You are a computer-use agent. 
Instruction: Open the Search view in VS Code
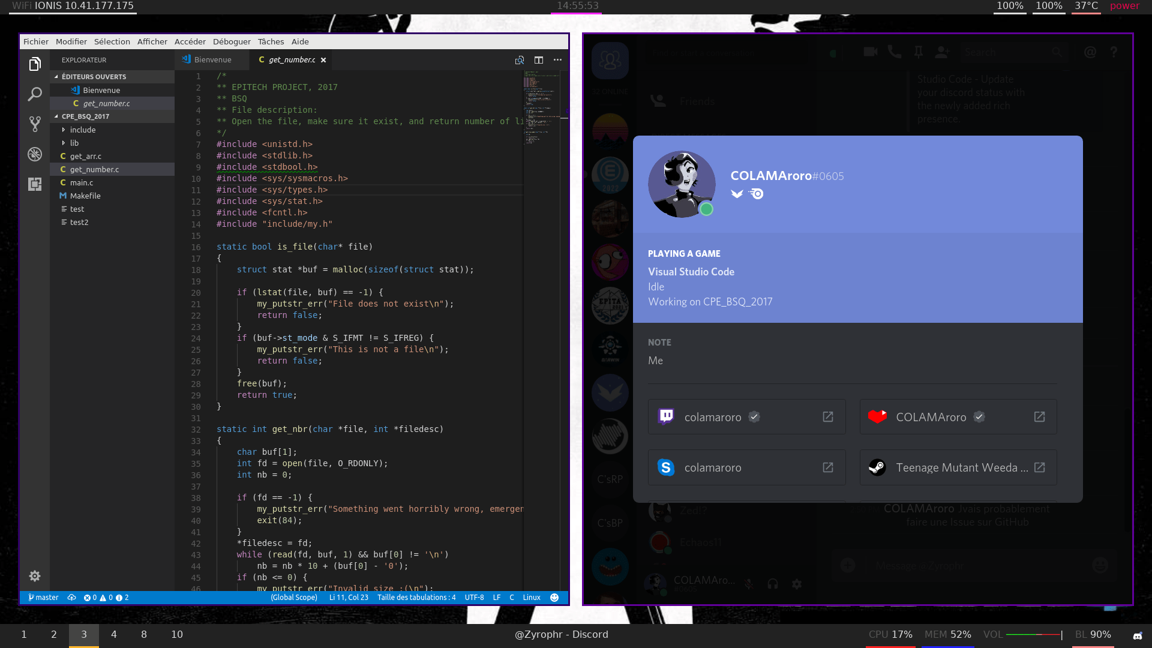coord(35,94)
